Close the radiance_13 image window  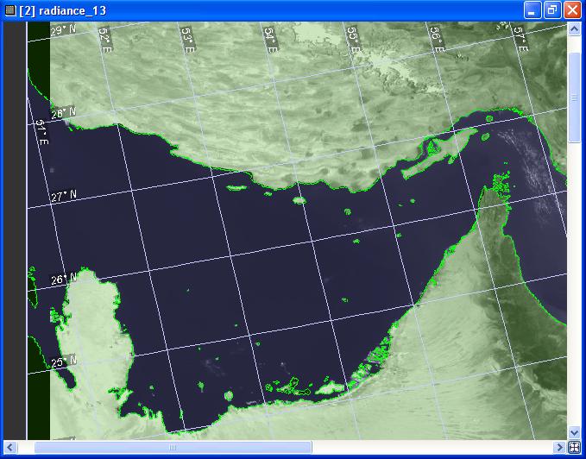pos(572,10)
